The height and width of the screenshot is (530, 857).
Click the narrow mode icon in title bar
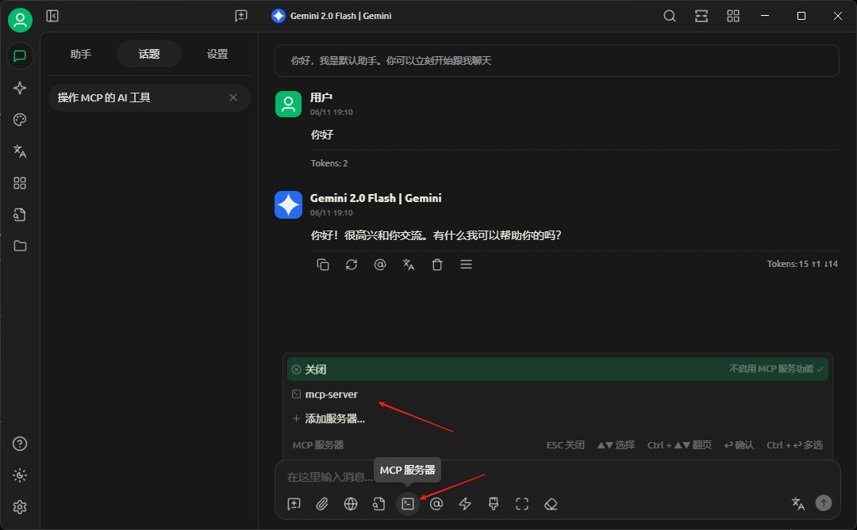[701, 16]
